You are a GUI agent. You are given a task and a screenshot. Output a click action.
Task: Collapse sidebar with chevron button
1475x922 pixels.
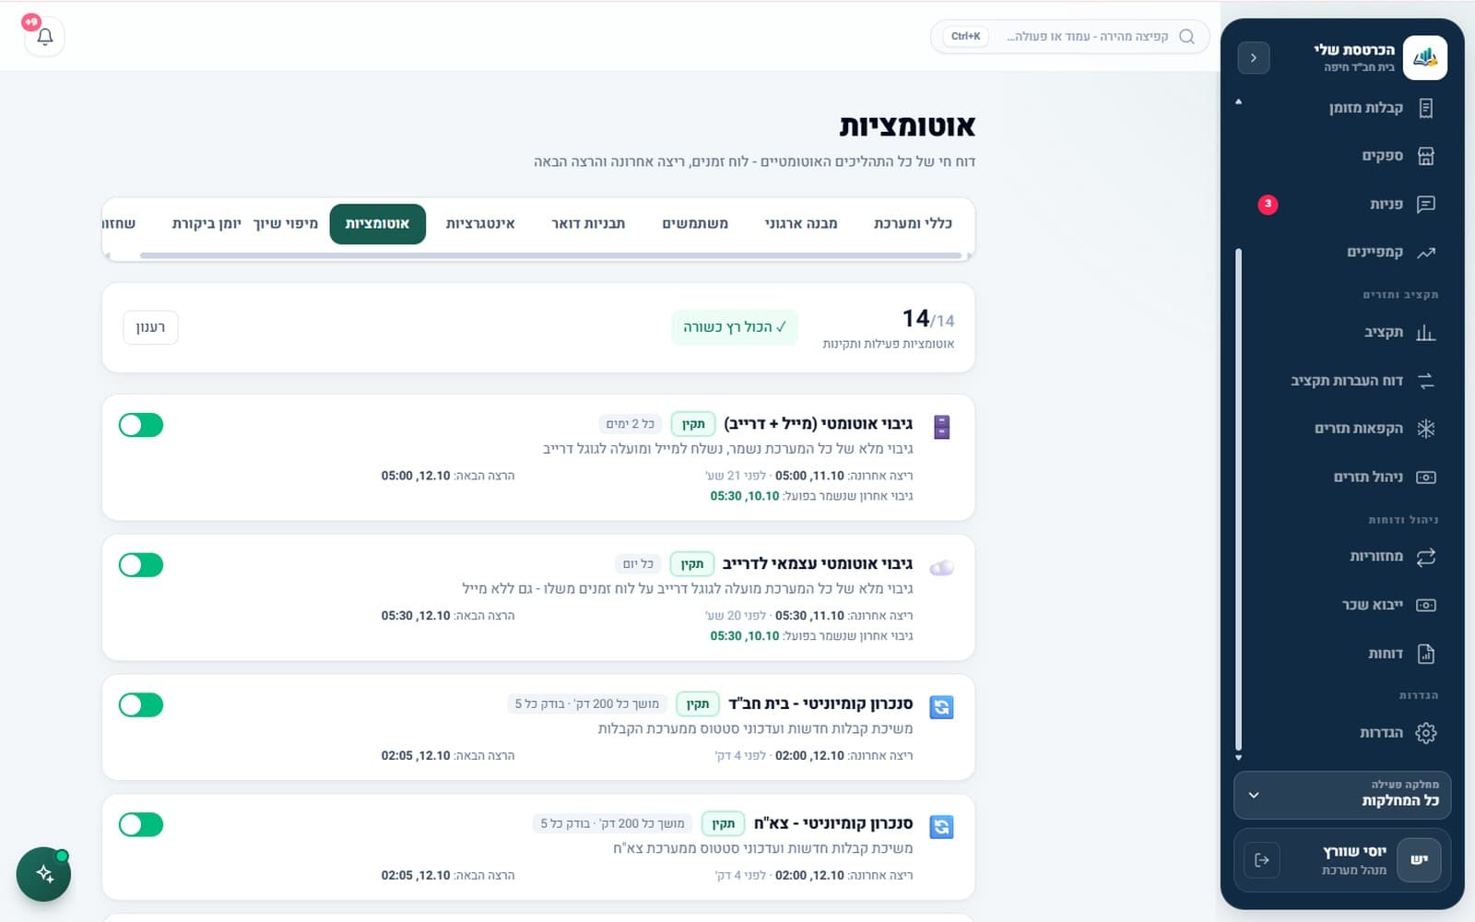point(1253,58)
